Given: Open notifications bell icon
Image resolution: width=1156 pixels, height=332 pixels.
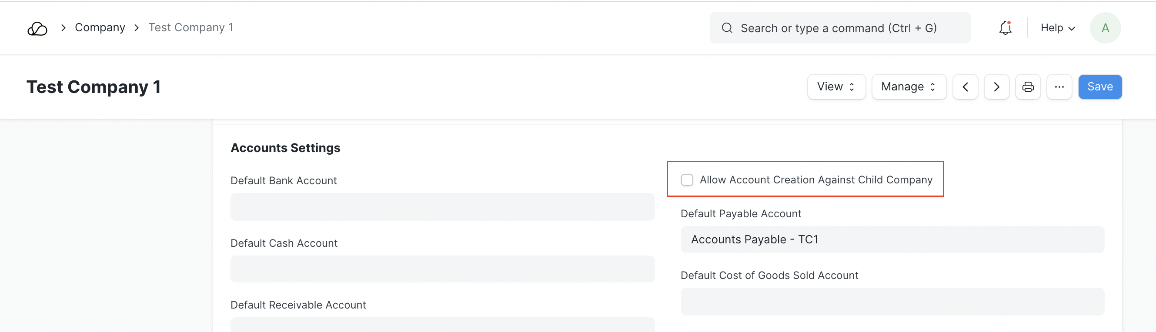Looking at the screenshot, I should click(1005, 28).
